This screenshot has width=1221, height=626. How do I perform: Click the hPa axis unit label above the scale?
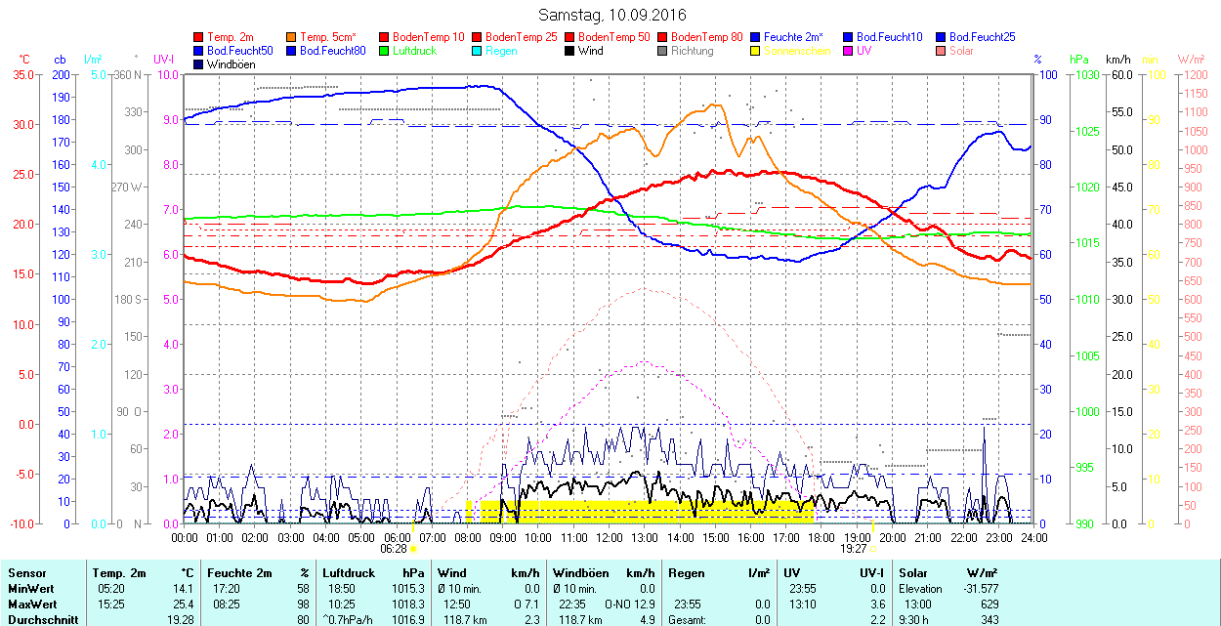[x=1079, y=60]
